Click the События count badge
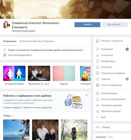 [127, 79]
